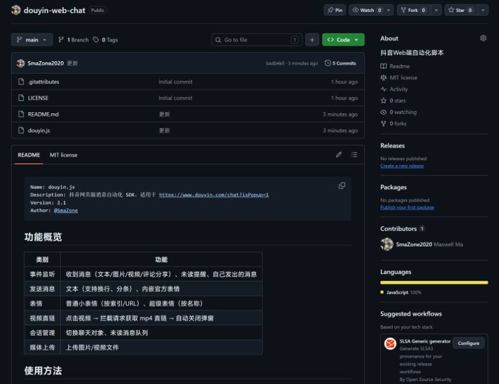Click the 功能概览 heading

tap(43, 237)
